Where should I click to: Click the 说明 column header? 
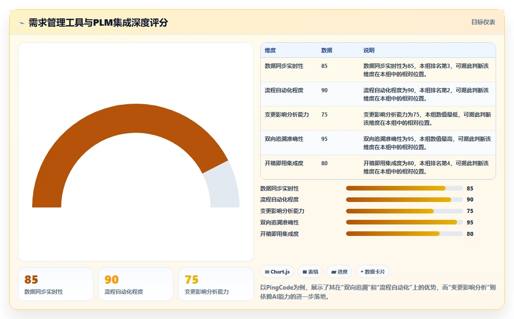click(369, 50)
